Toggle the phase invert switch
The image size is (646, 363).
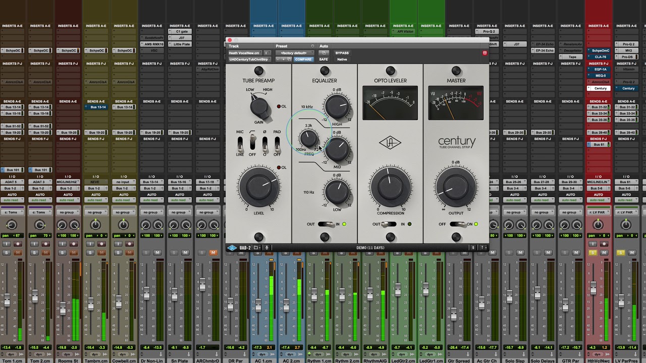point(264,143)
